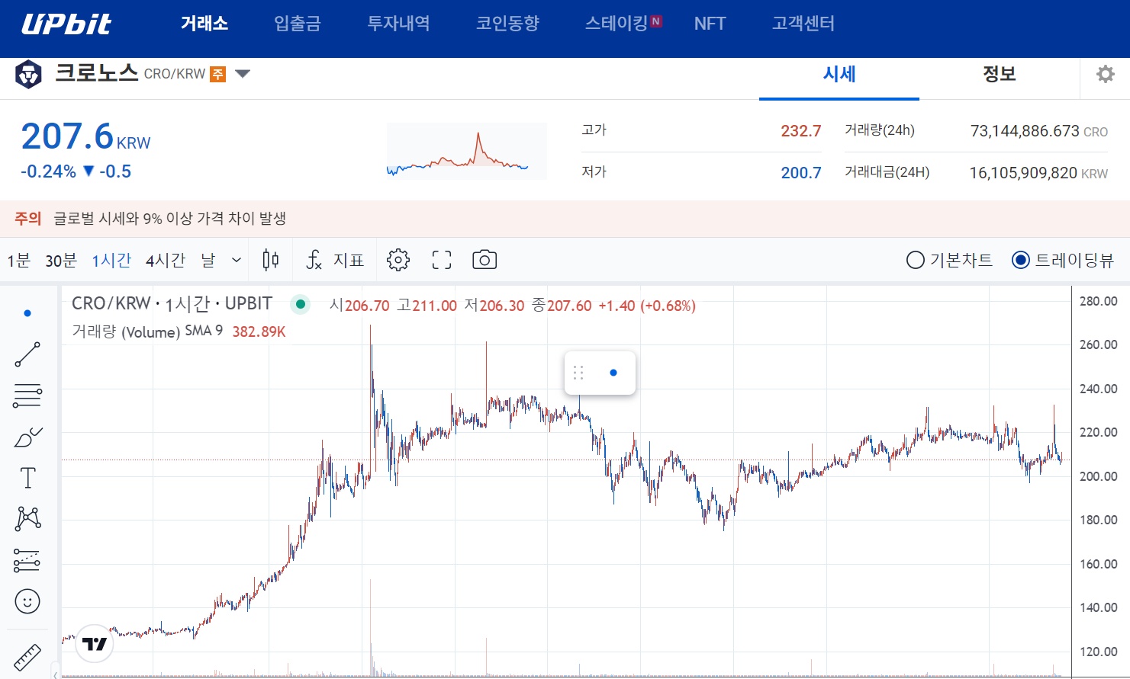
Task: Select the 1분 interval
Action: click(18, 261)
